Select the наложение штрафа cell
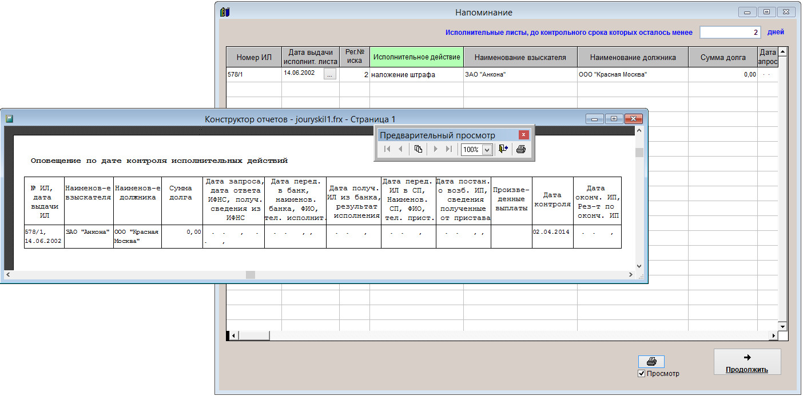 pos(416,75)
